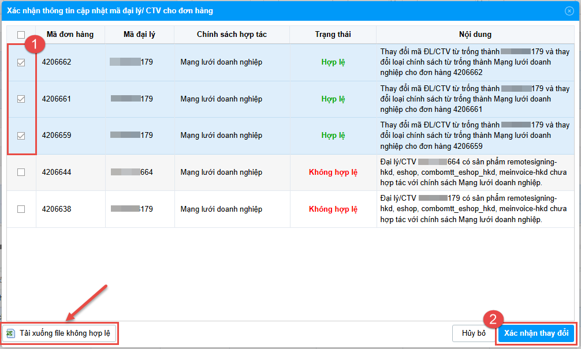The width and height of the screenshot is (581, 349).
Task: Click the Nội dung column header
Action: [475, 35]
